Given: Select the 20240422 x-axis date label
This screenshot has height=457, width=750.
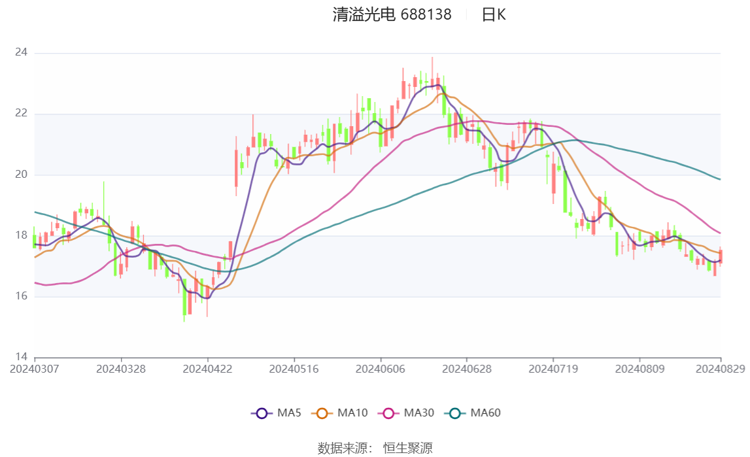Looking at the screenshot, I should (x=207, y=369).
